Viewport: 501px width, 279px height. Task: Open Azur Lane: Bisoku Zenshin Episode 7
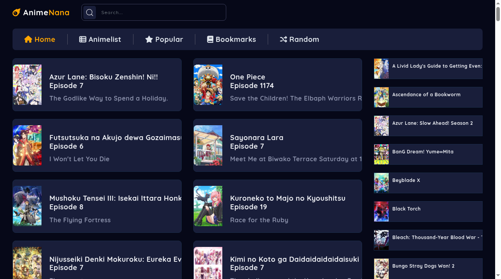pos(97,85)
